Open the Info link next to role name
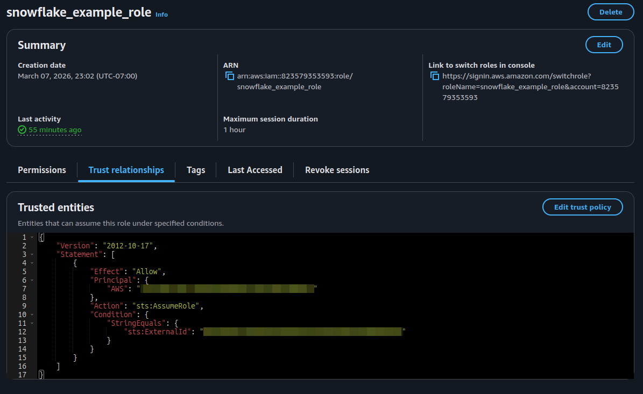 [x=161, y=15]
